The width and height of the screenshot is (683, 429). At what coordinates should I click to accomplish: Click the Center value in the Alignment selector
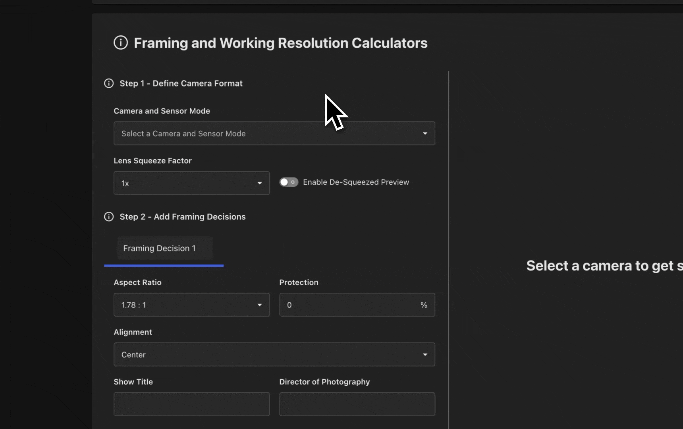[133, 354]
